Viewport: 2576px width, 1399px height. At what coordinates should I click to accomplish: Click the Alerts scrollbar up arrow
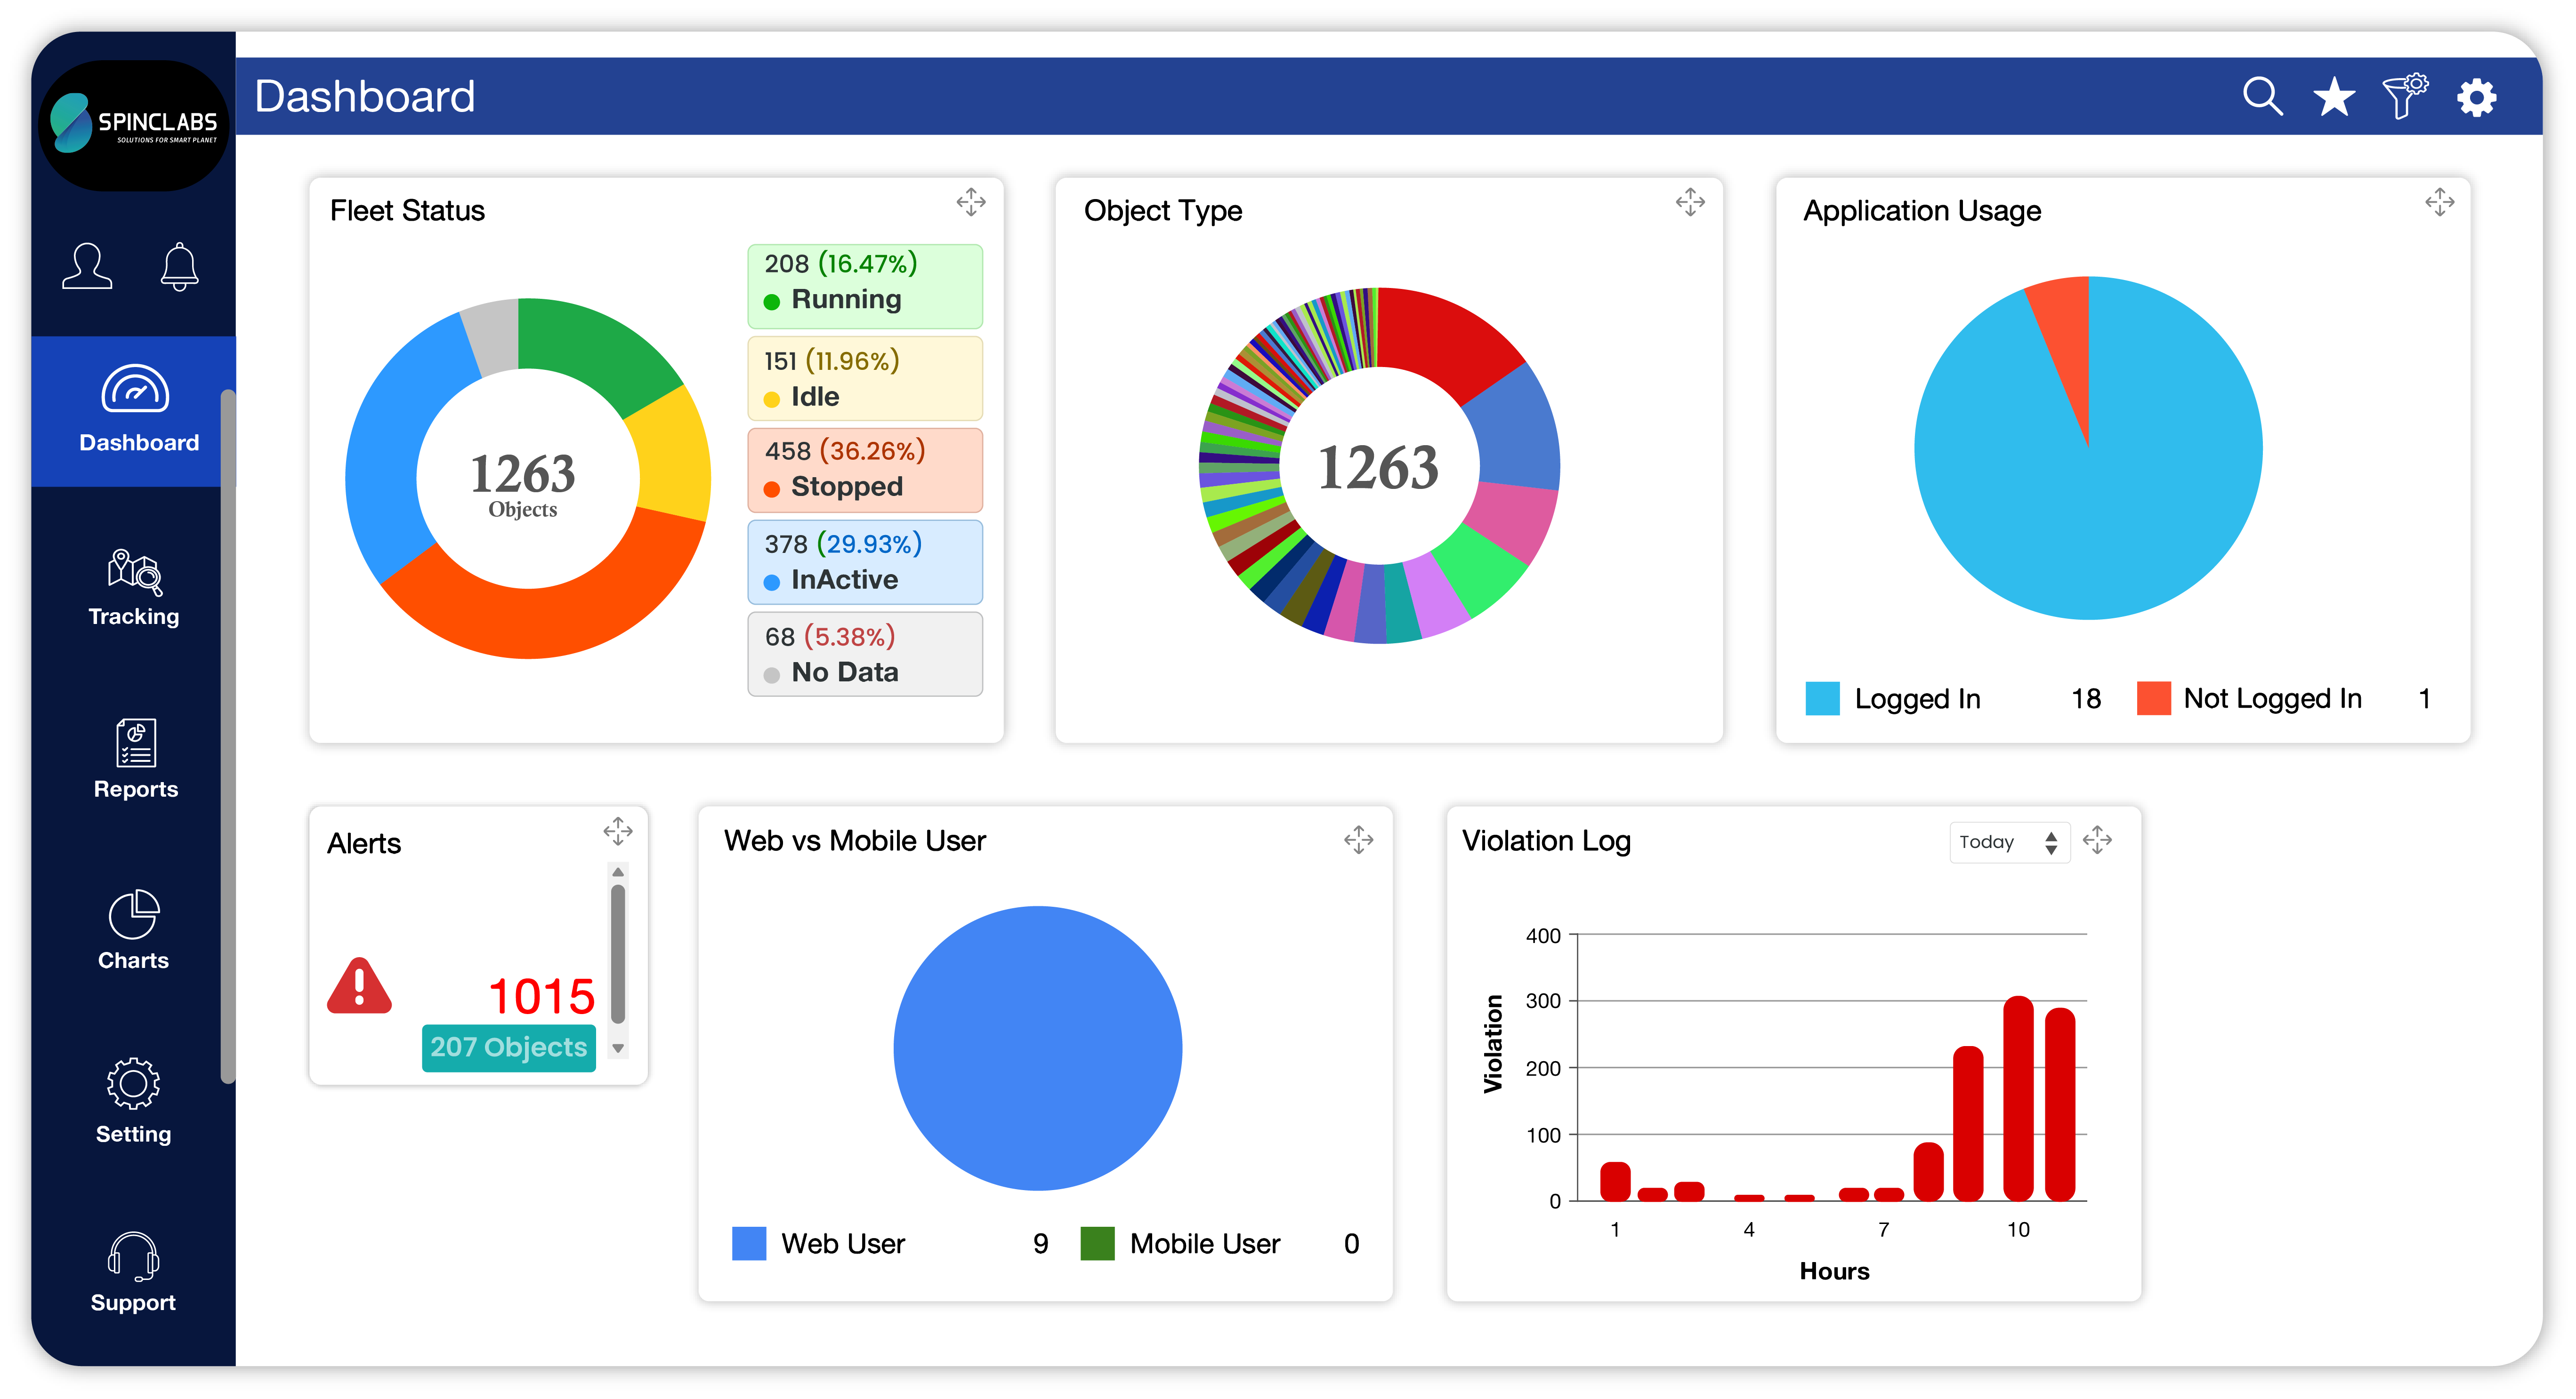[618, 872]
